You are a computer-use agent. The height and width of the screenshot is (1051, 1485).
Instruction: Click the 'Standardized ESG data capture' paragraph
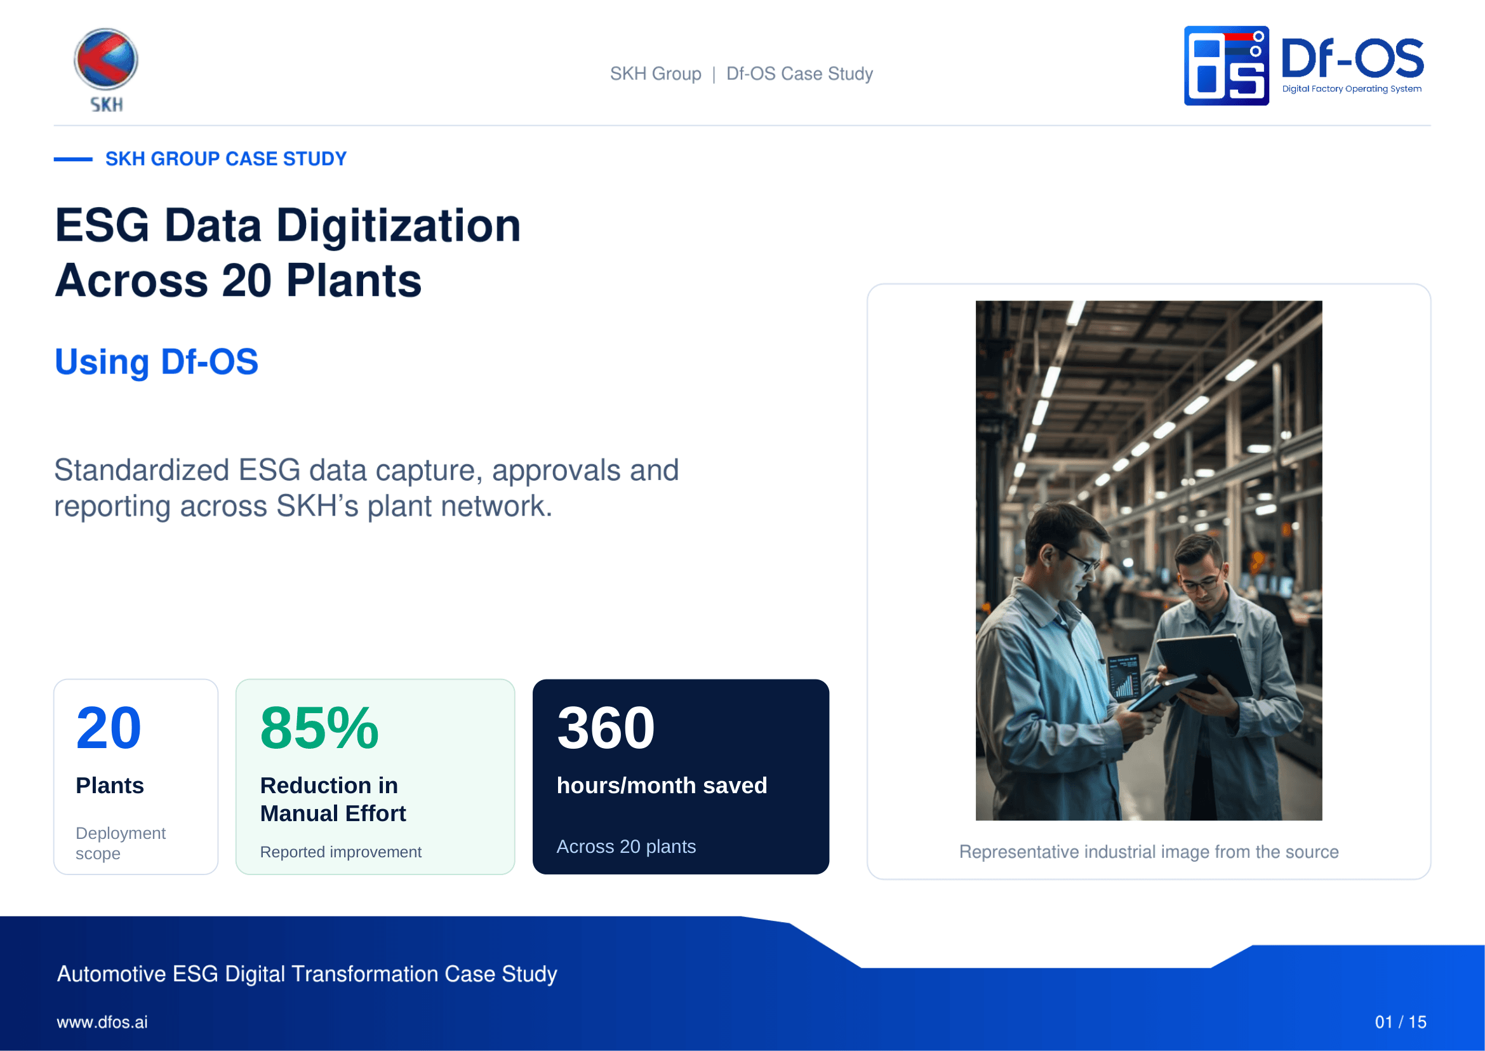tap(366, 488)
